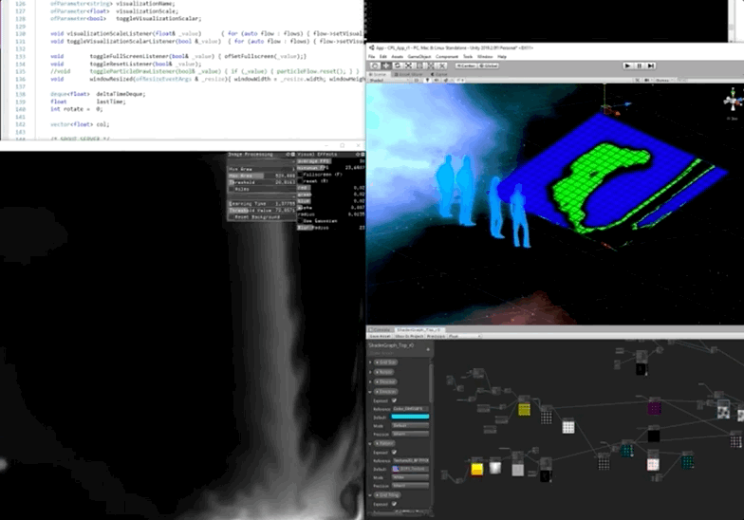This screenshot has height=520, width=744.
Task: Toggle Exposed checkbox under Pattern property
Action: 395,453
